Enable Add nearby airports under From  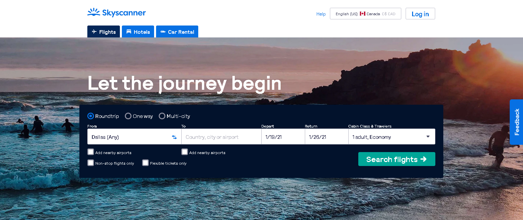(91, 152)
